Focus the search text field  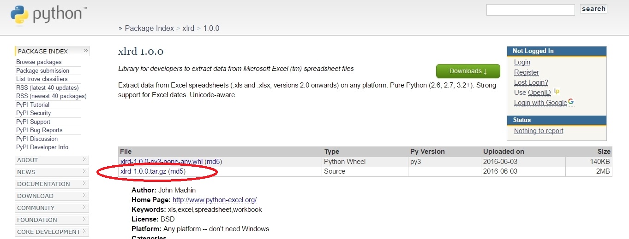tap(530, 10)
